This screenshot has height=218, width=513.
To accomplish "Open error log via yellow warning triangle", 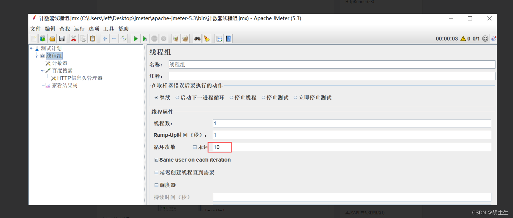I will 463,39.
